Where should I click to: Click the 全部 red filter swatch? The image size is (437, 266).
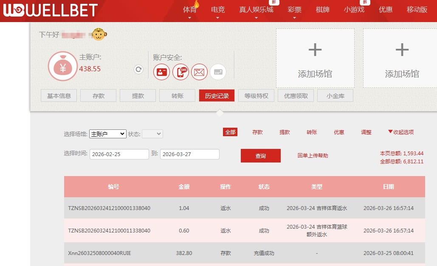(230, 132)
